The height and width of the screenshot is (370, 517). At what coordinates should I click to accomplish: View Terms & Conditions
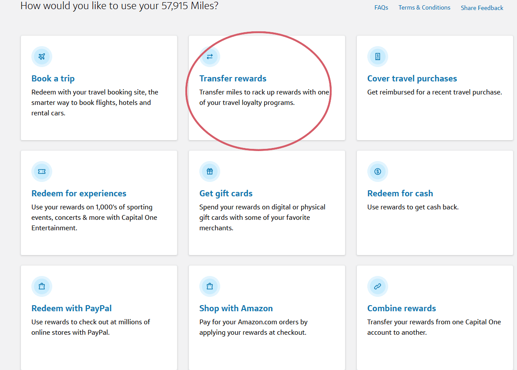[424, 7]
